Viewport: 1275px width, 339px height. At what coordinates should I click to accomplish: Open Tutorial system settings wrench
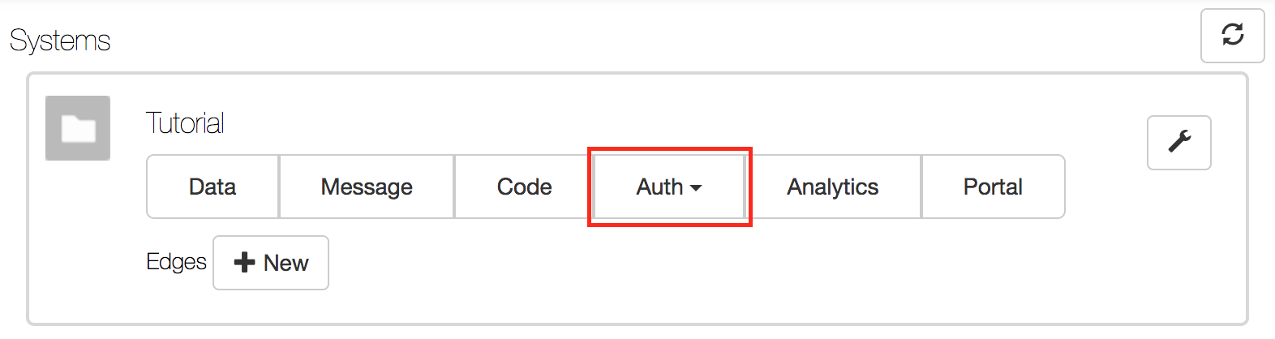point(1178,143)
